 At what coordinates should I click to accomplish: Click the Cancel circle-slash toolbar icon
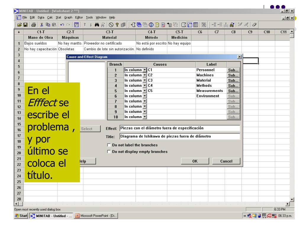(x=111, y=25)
